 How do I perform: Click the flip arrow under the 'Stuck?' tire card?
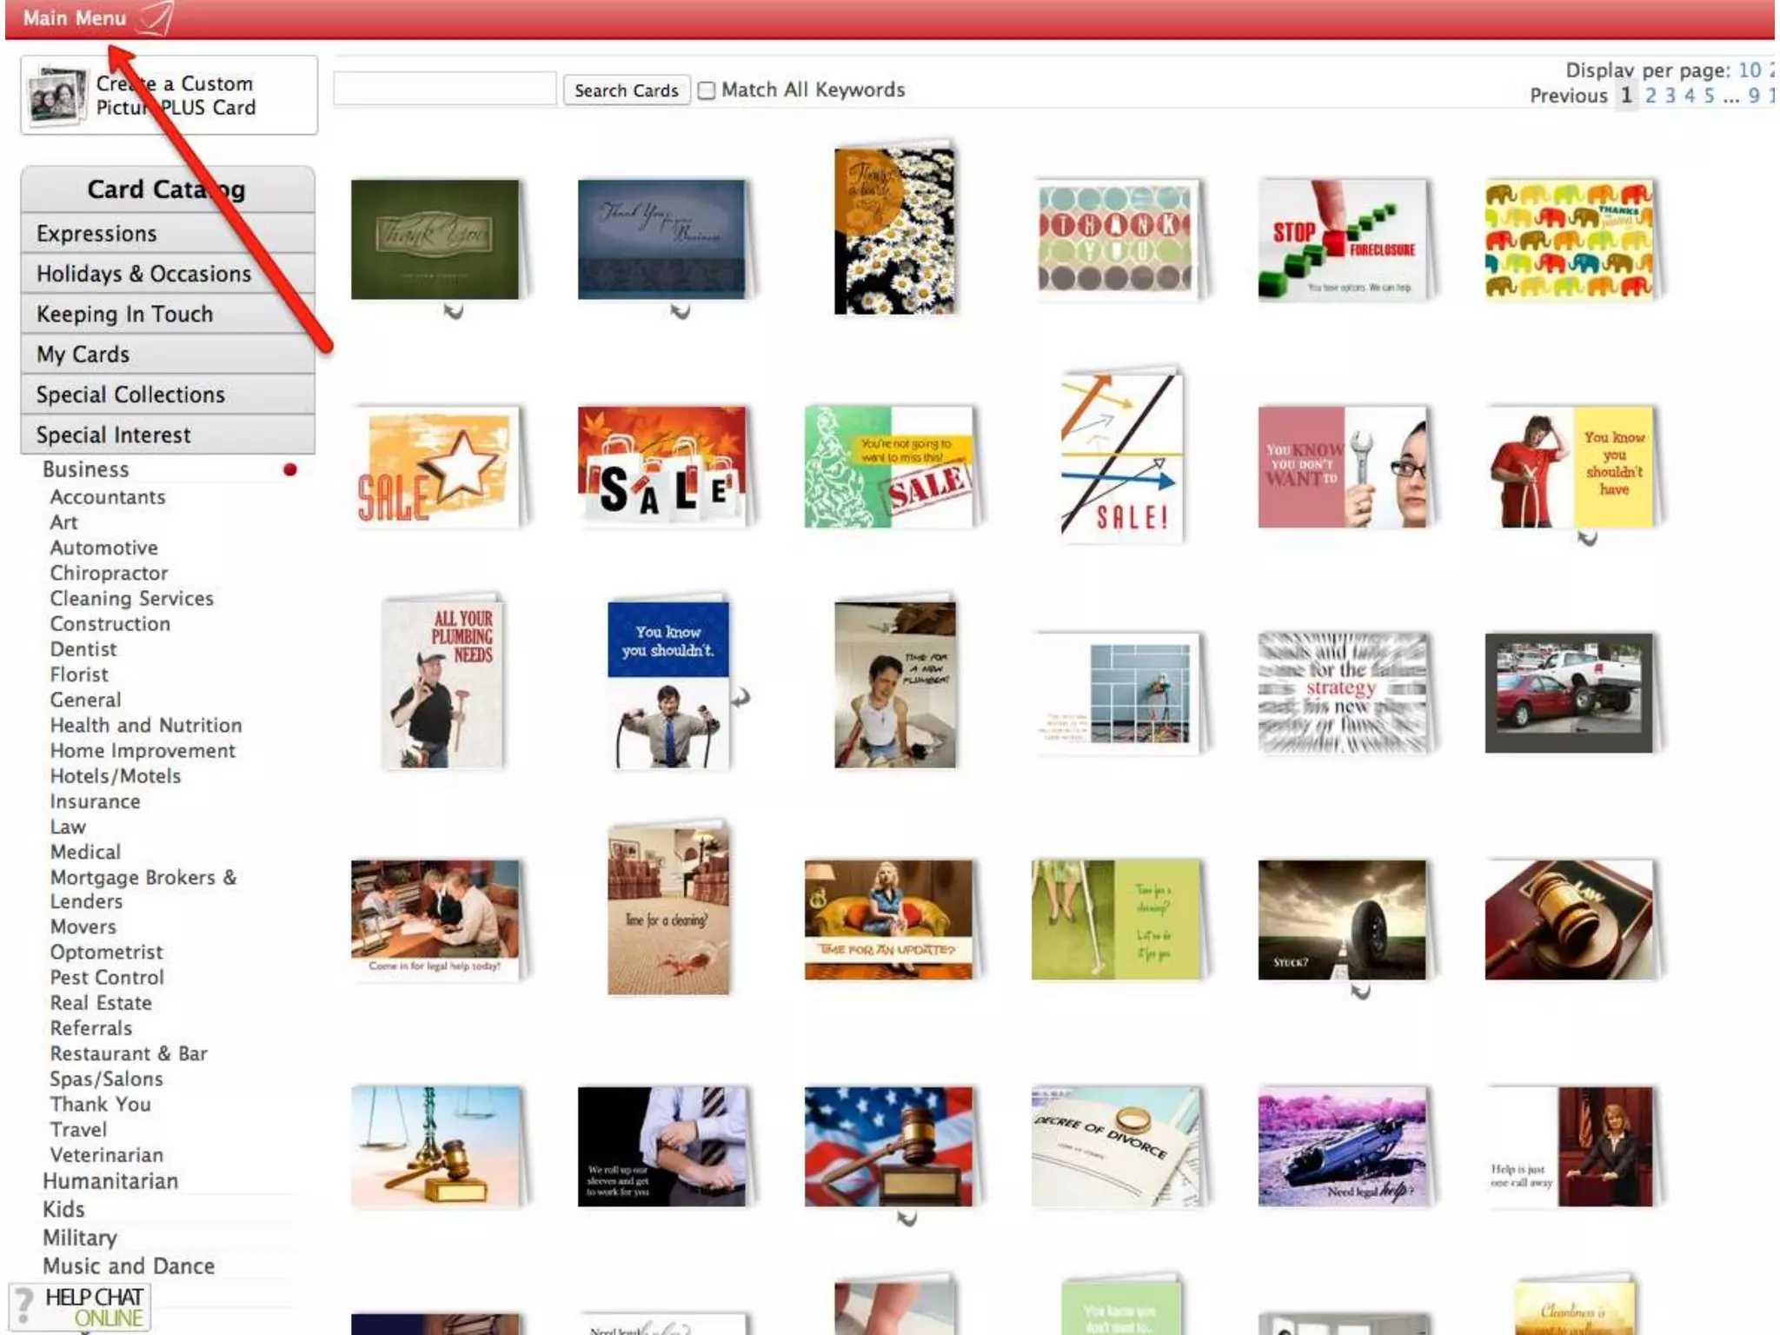click(x=1360, y=991)
